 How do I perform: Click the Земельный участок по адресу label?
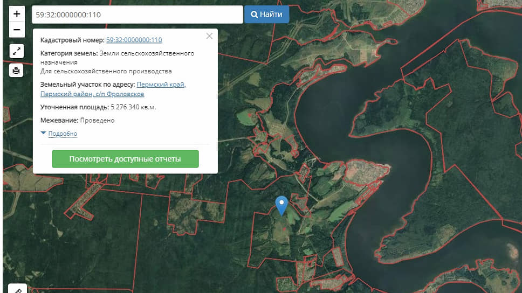(x=87, y=85)
